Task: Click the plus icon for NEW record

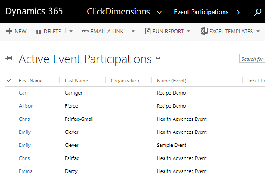Action: pyautogui.click(x=9, y=31)
